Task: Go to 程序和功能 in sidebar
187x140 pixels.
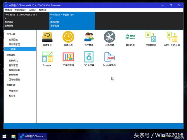Action: 14,70
